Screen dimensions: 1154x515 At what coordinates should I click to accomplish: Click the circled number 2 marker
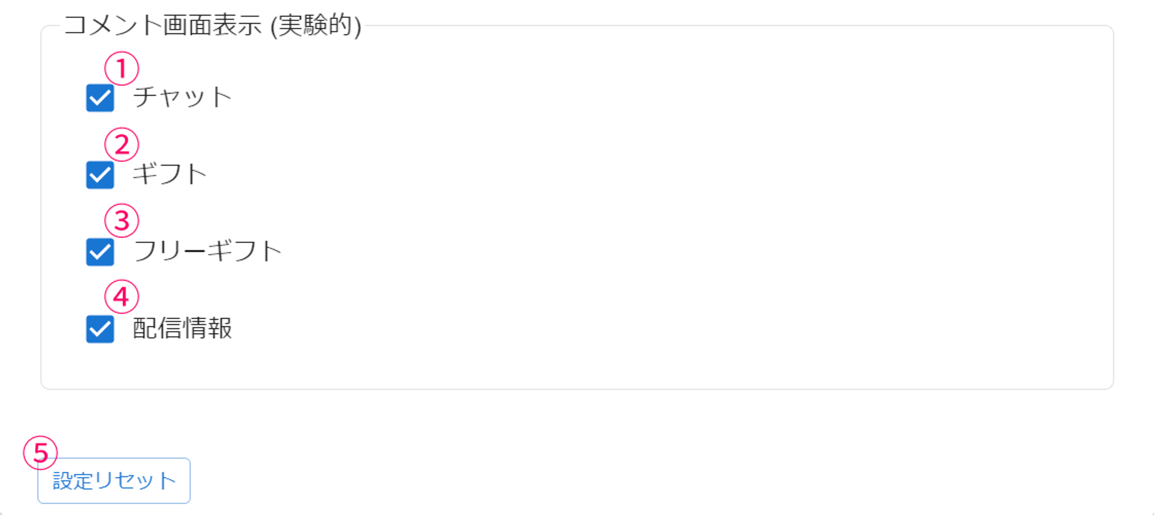click(x=121, y=145)
